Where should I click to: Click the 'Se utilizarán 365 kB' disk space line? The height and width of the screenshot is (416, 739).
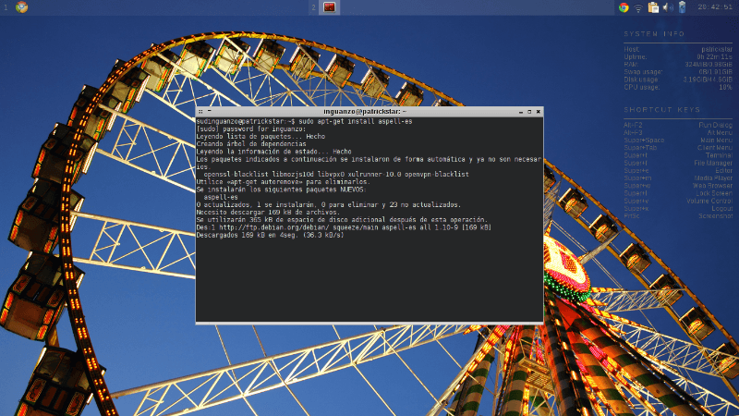point(342,220)
